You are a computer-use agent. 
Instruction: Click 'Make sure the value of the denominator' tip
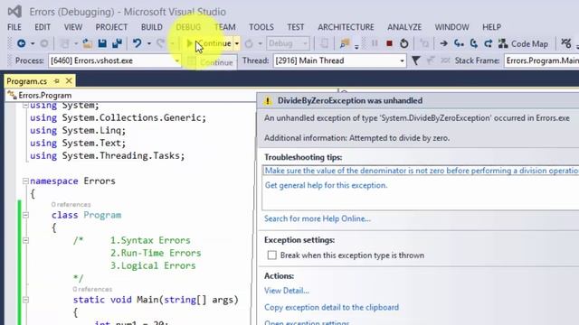422,171
